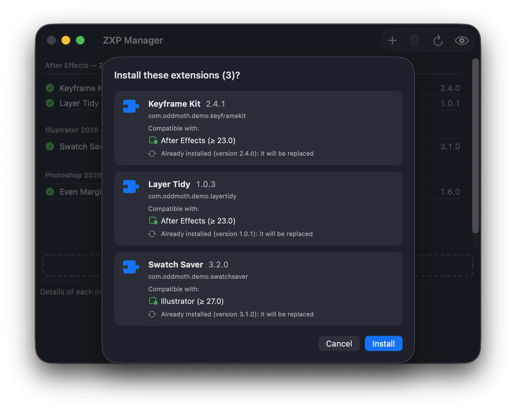Viewport: 516px width, 410px height.
Task: Click com.oddmoth.demo.keyframekit identifier text
Action: coord(197,116)
